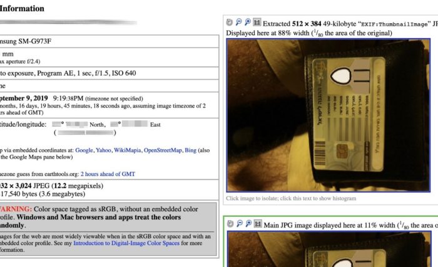Rotate the extracted thumbnail image
Viewport: 438px width, 267px height.
pos(230,22)
